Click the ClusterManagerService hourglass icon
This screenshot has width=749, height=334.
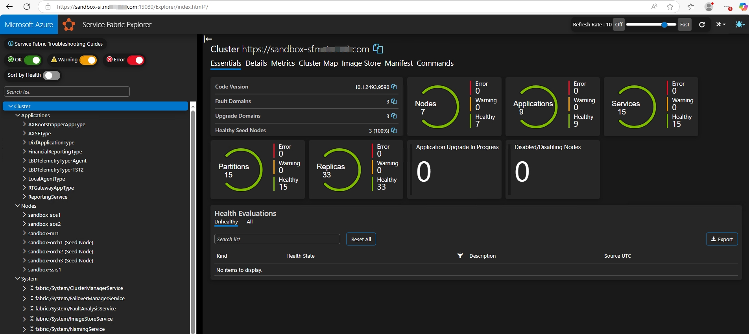point(32,288)
